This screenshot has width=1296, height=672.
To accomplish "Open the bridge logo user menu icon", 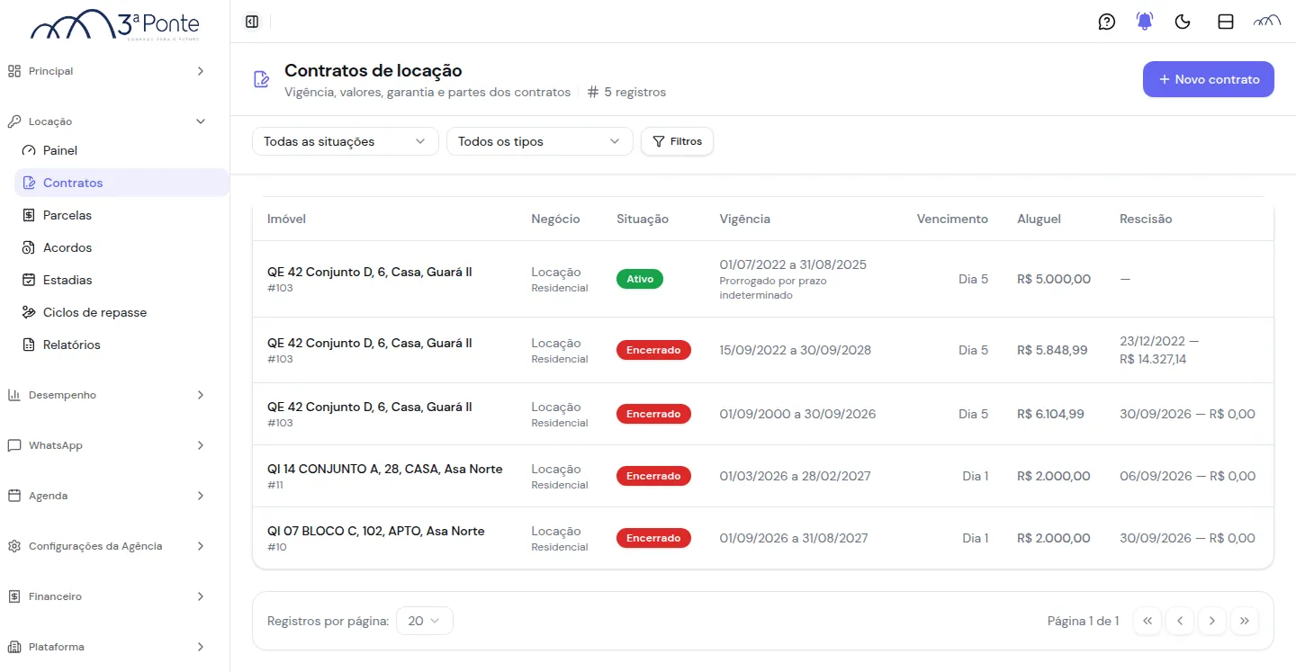I will point(1267,22).
